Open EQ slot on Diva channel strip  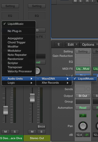10,16
